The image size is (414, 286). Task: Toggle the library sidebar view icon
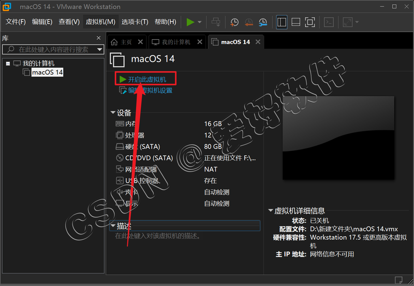coord(282,22)
